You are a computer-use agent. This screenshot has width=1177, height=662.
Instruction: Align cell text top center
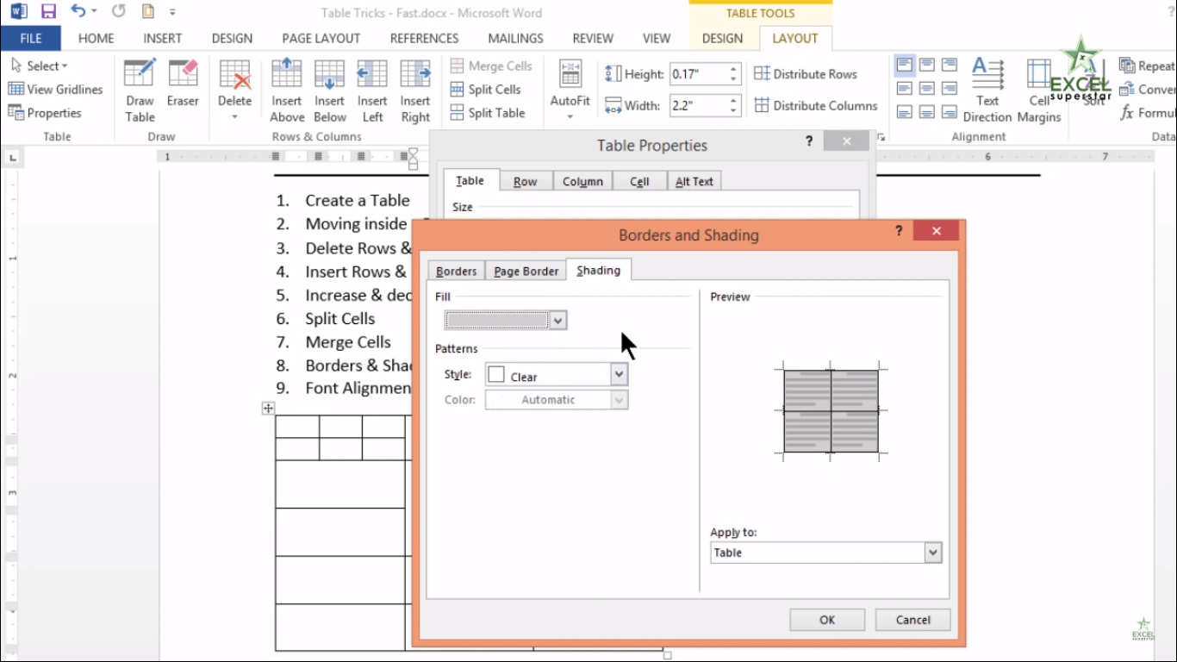927,66
